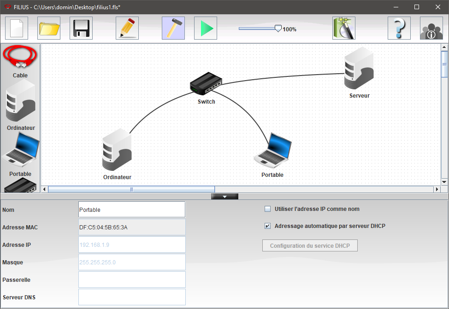Click the Passerelle input field
Viewport: 449px width, 309px height.
coord(132,280)
